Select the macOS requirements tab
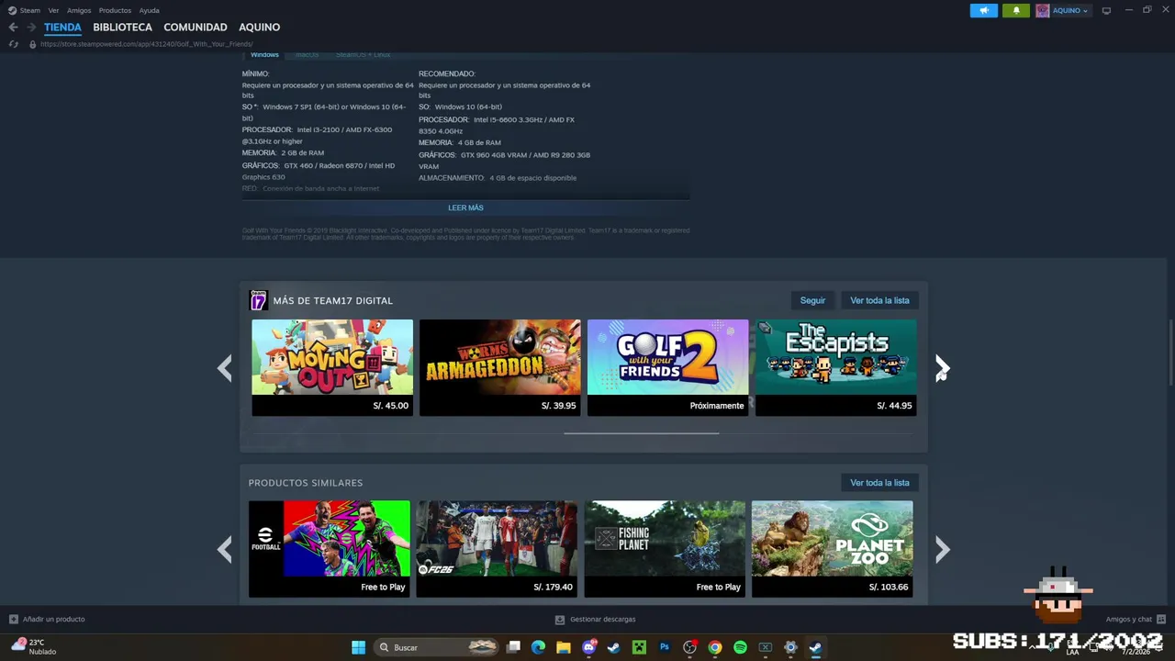This screenshot has height=661, width=1175. [x=308, y=54]
